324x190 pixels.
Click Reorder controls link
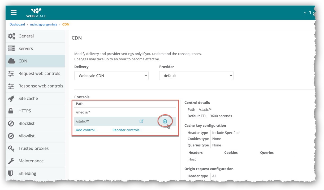coord(127,130)
